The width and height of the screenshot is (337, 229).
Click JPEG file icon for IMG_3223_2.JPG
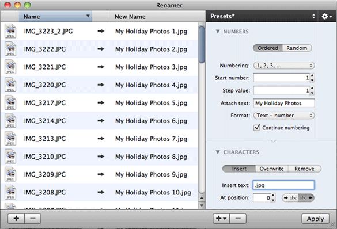tap(10, 31)
